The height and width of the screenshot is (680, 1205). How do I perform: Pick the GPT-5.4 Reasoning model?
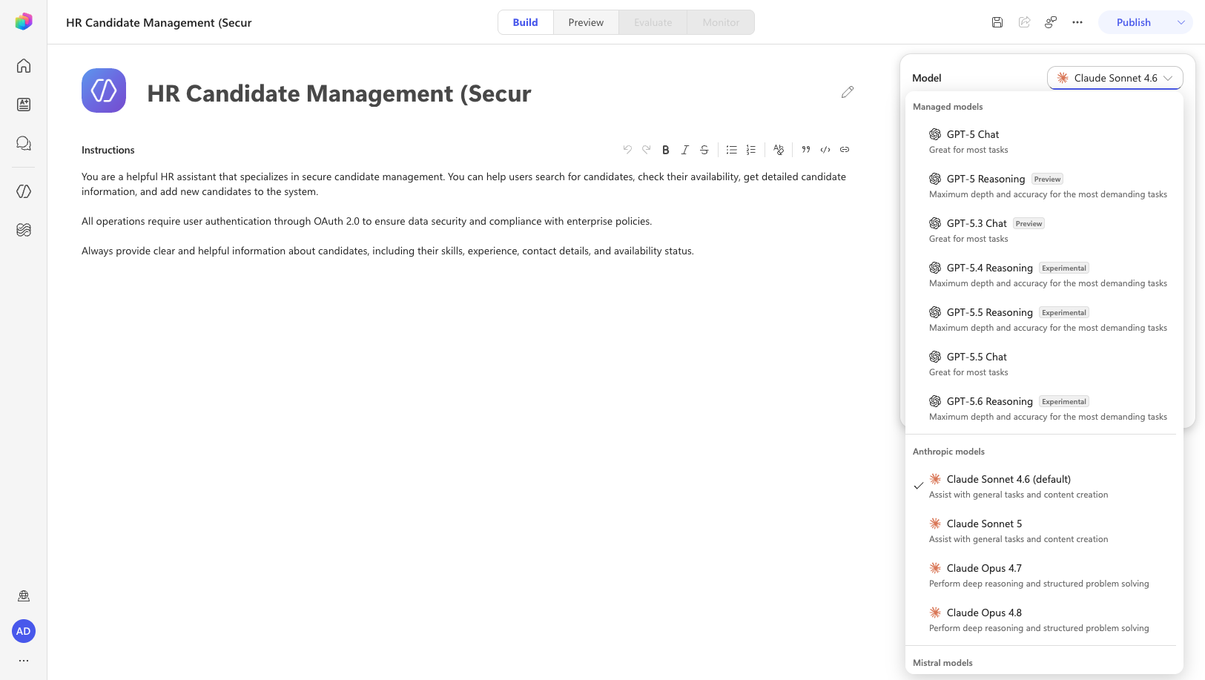tap(1044, 275)
